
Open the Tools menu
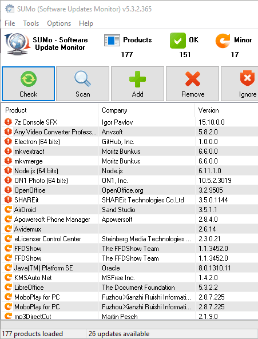pos(31,23)
